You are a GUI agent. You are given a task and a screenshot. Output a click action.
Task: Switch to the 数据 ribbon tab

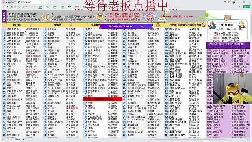point(69,7)
